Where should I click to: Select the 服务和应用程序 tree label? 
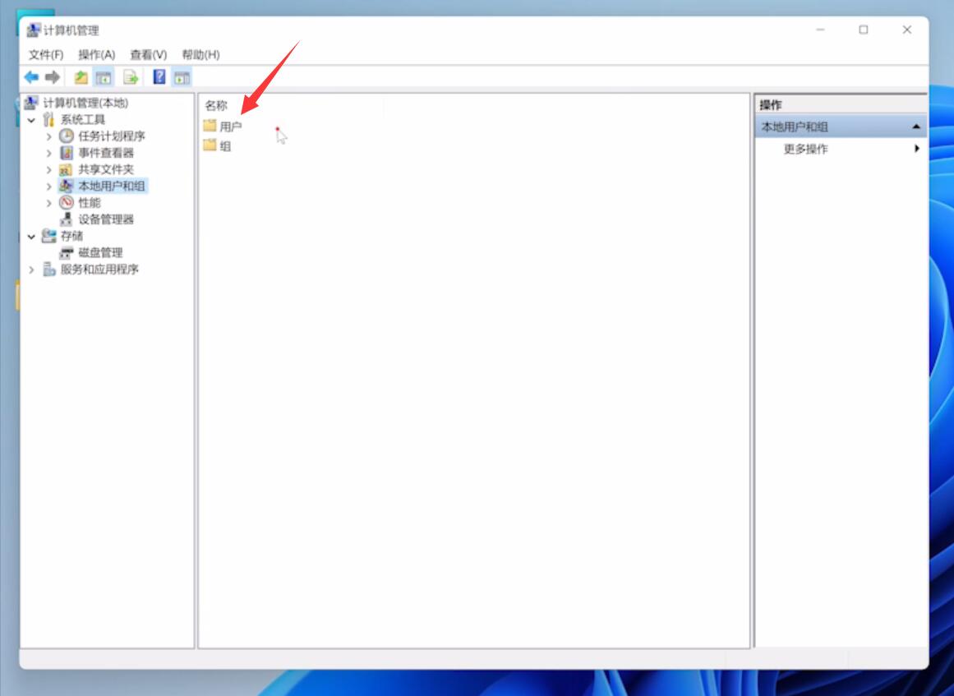99,269
